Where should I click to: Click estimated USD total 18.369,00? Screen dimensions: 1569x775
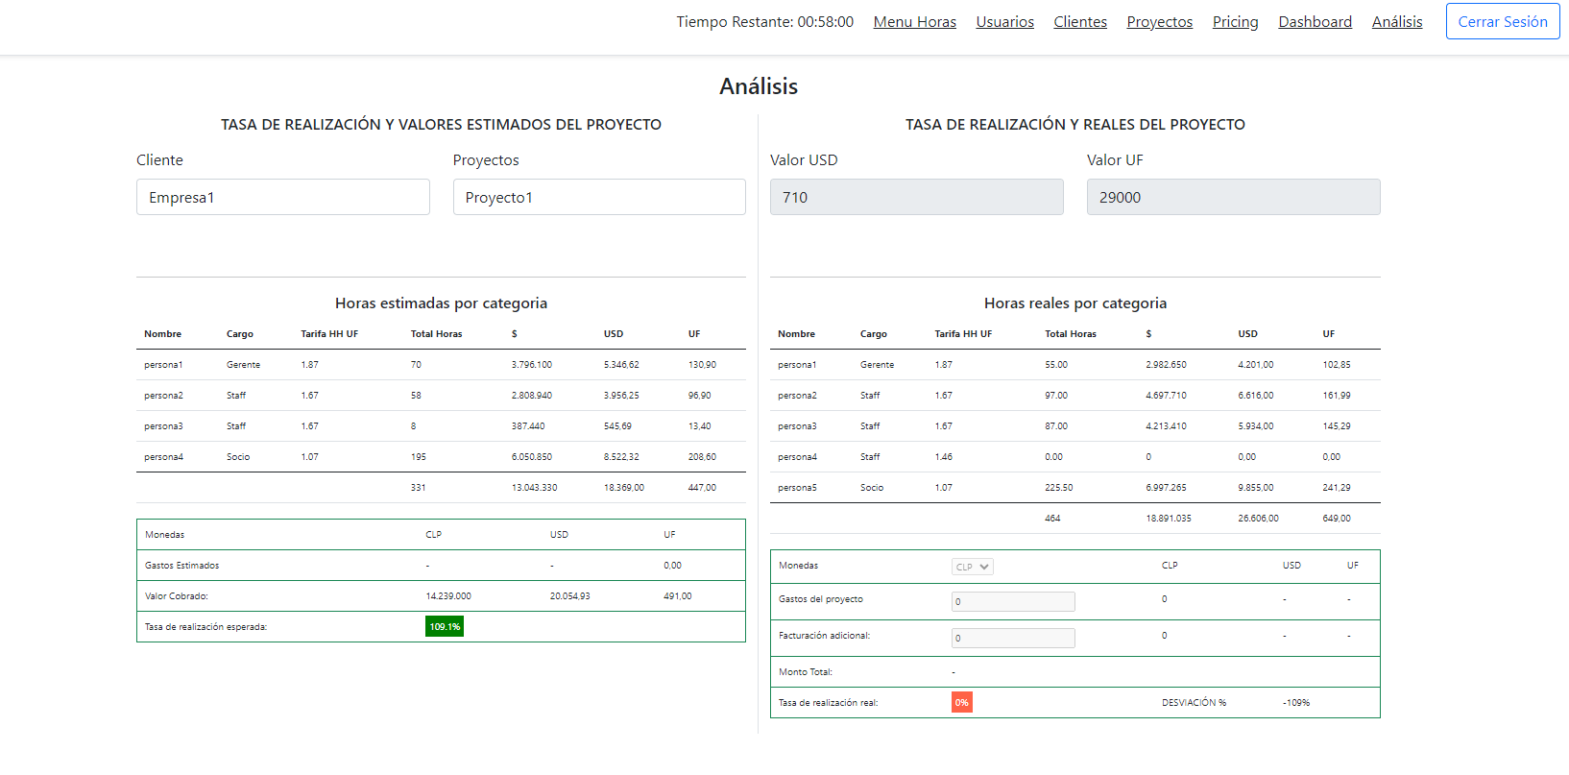coord(623,488)
